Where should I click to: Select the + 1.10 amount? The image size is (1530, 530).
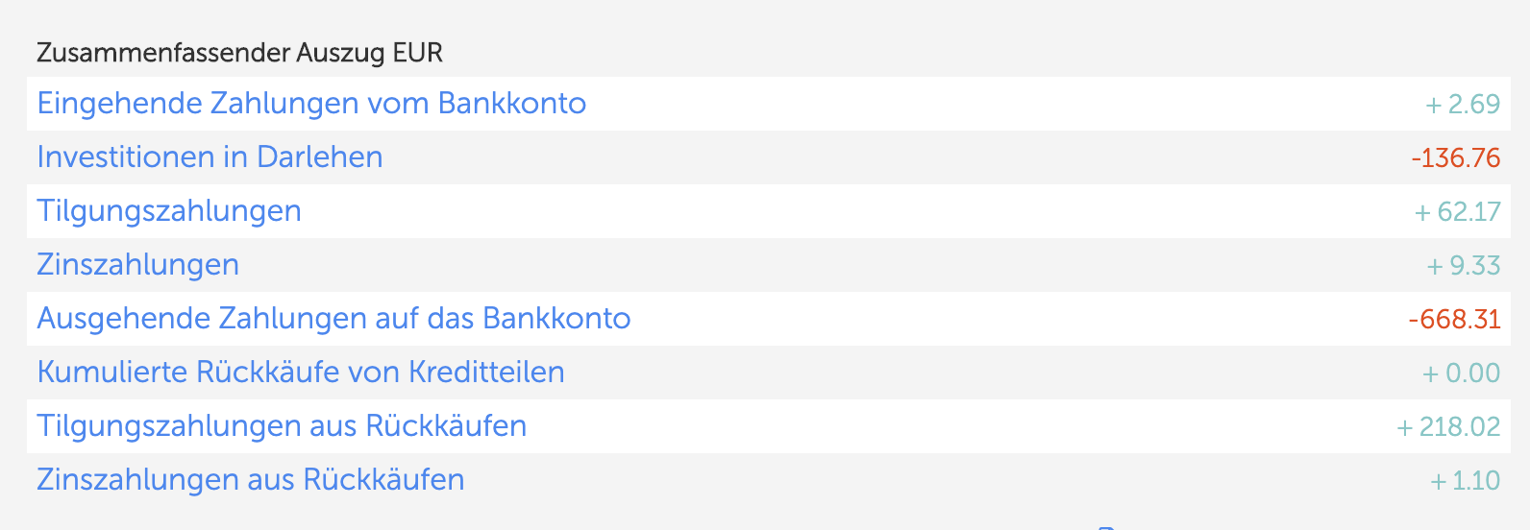point(1466,481)
